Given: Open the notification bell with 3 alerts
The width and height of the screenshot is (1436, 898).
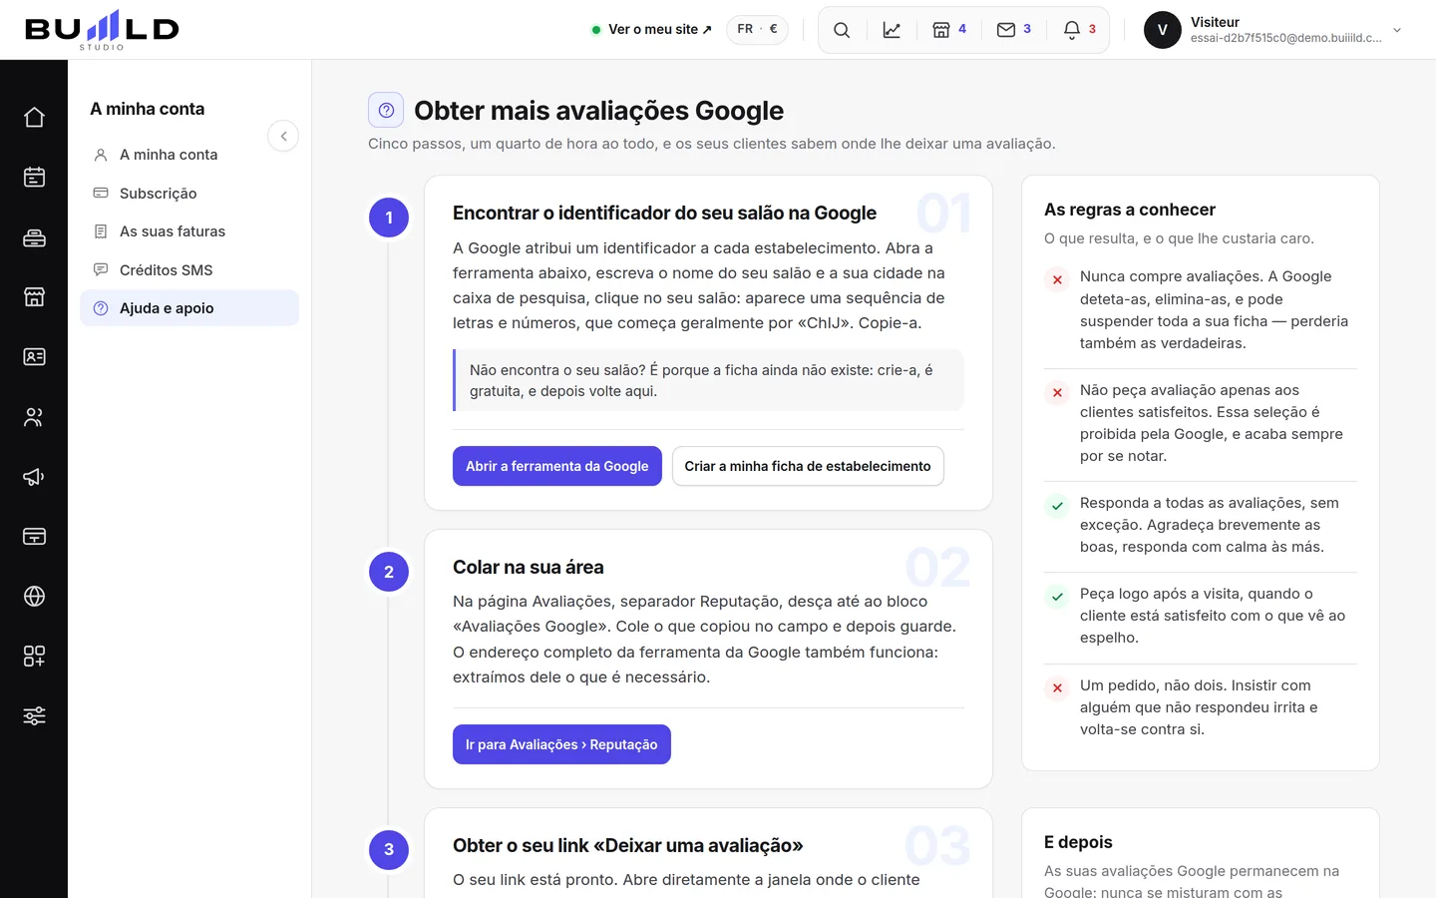Looking at the screenshot, I should click(1079, 30).
